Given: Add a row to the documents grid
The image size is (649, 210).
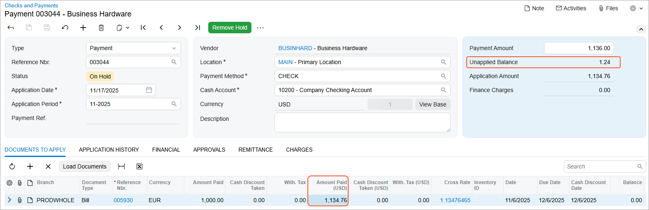Looking at the screenshot, I should point(30,166).
